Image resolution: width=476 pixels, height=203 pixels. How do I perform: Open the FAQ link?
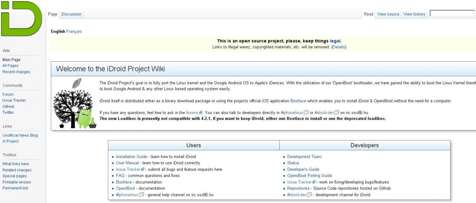pos(120,176)
